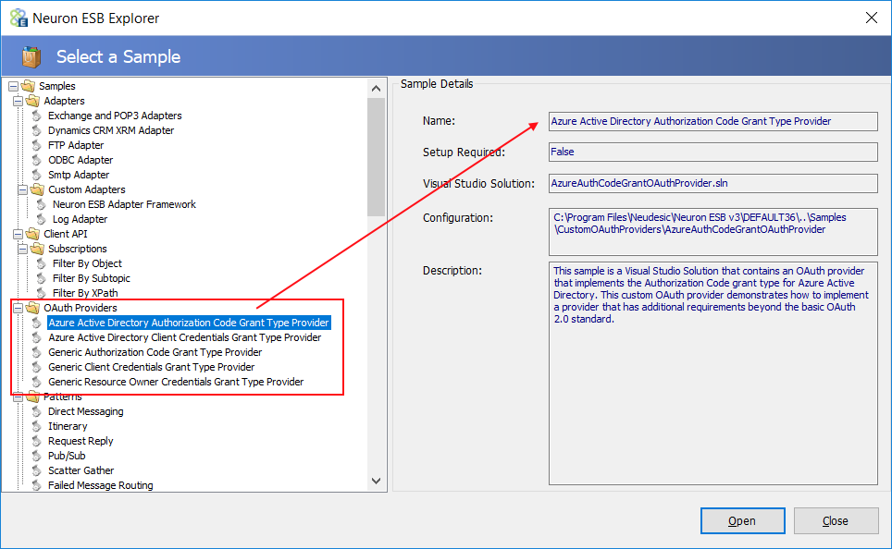Image resolution: width=892 pixels, height=549 pixels.
Task: Select the FTP Adapter sample
Action: coord(76,145)
